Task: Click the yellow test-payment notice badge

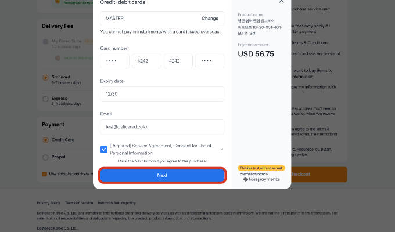Action: [261, 168]
